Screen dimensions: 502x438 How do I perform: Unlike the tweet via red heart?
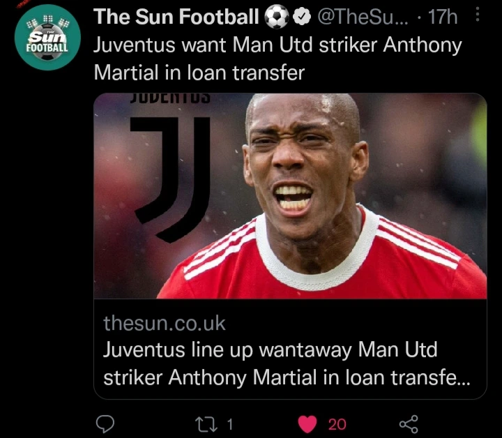click(x=307, y=424)
